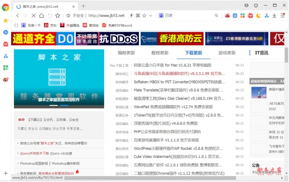The width and height of the screenshot is (289, 182).
Task: Open Mate Translate plugin link
Action: pos(178,90)
